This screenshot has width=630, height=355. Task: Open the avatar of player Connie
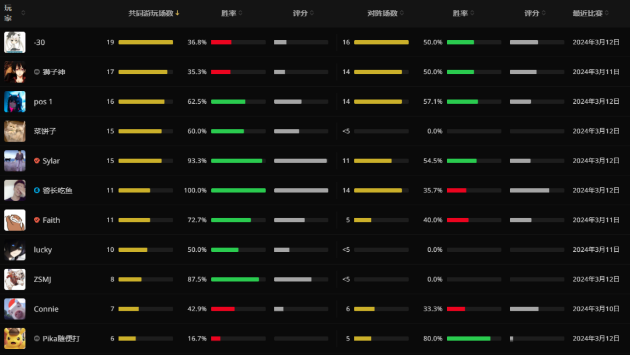15,309
